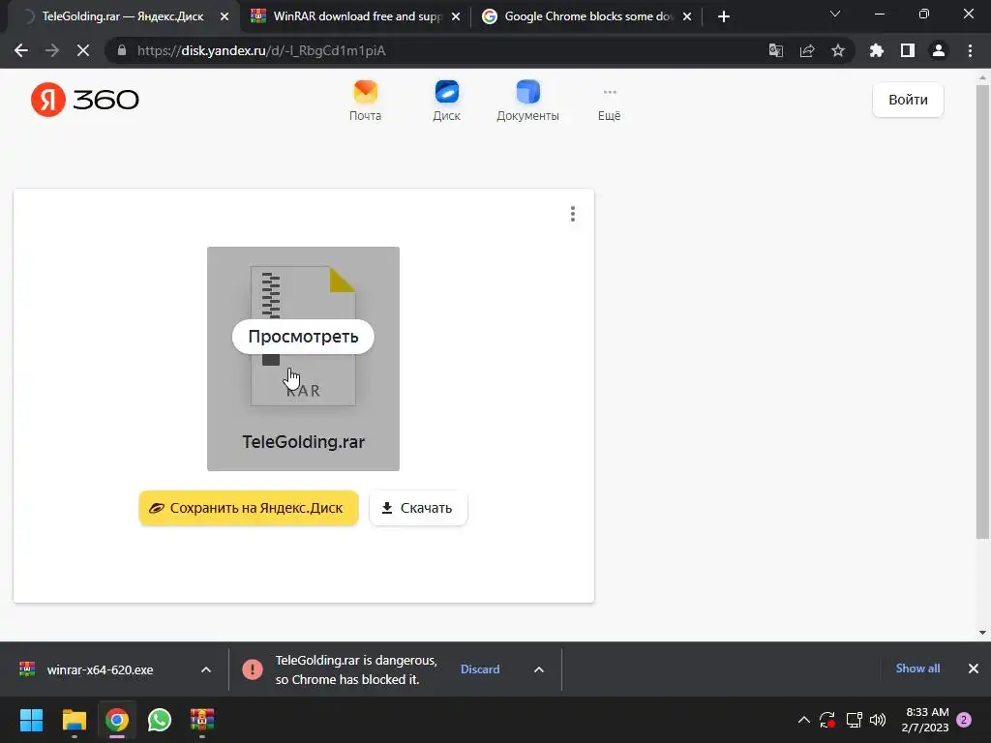This screenshot has width=991, height=743.
Task: Translate this page icon
Action: pos(776,50)
